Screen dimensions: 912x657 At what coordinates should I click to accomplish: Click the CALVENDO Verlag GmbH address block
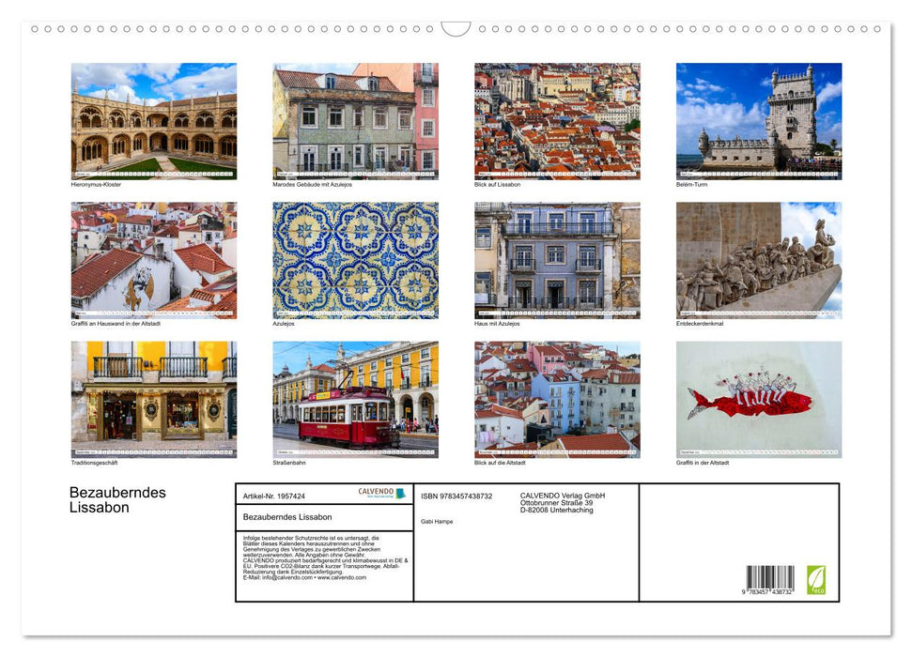click(561, 502)
